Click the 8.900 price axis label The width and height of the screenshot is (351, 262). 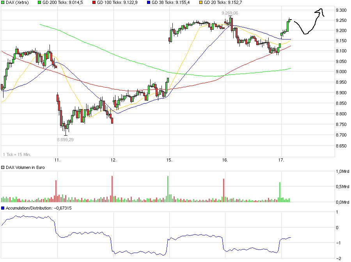point(341,93)
